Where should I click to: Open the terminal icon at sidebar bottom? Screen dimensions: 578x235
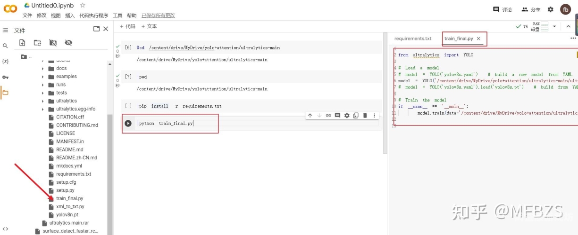point(5,229)
